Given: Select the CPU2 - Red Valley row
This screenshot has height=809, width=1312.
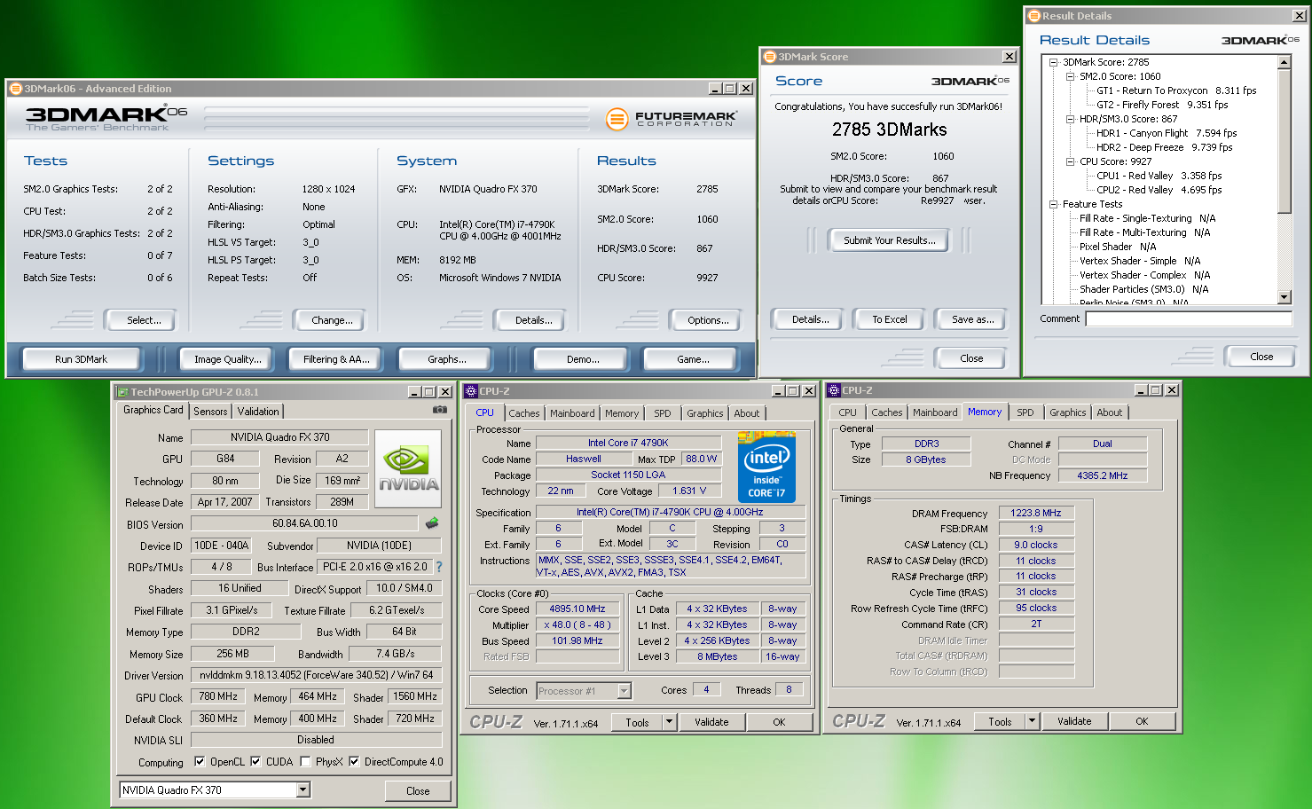Looking at the screenshot, I should click(x=1159, y=190).
